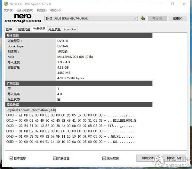This screenshot has height=169, width=192.
Task: Click the hex row starting with 0000
Action: [x=70, y=115]
